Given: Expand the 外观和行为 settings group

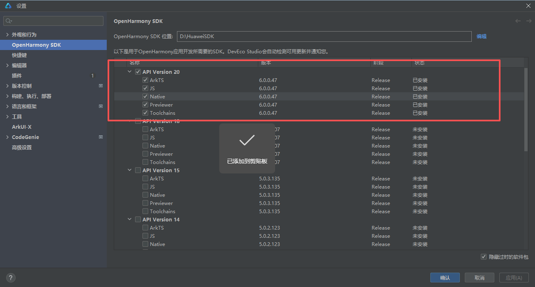Looking at the screenshot, I should pos(7,35).
